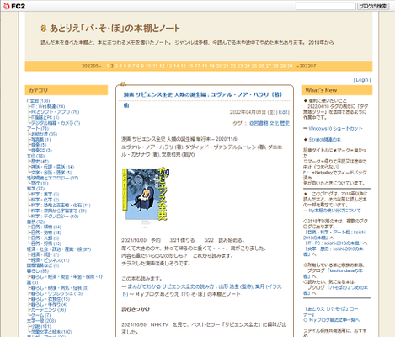Open category 音楽CD
The image size is (395, 337).
tap(41, 150)
